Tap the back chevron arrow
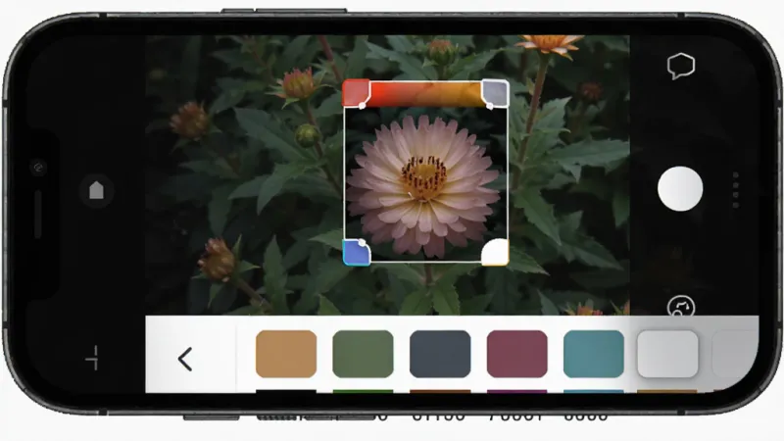 [185, 359]
